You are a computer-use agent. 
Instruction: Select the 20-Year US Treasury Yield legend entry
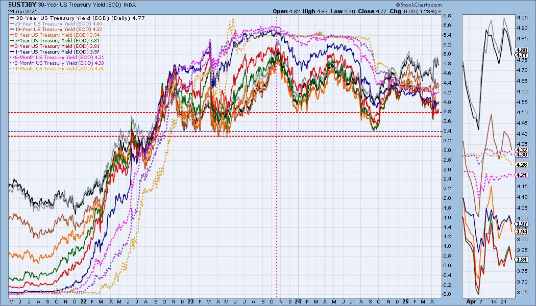click(x=56, y=24)
